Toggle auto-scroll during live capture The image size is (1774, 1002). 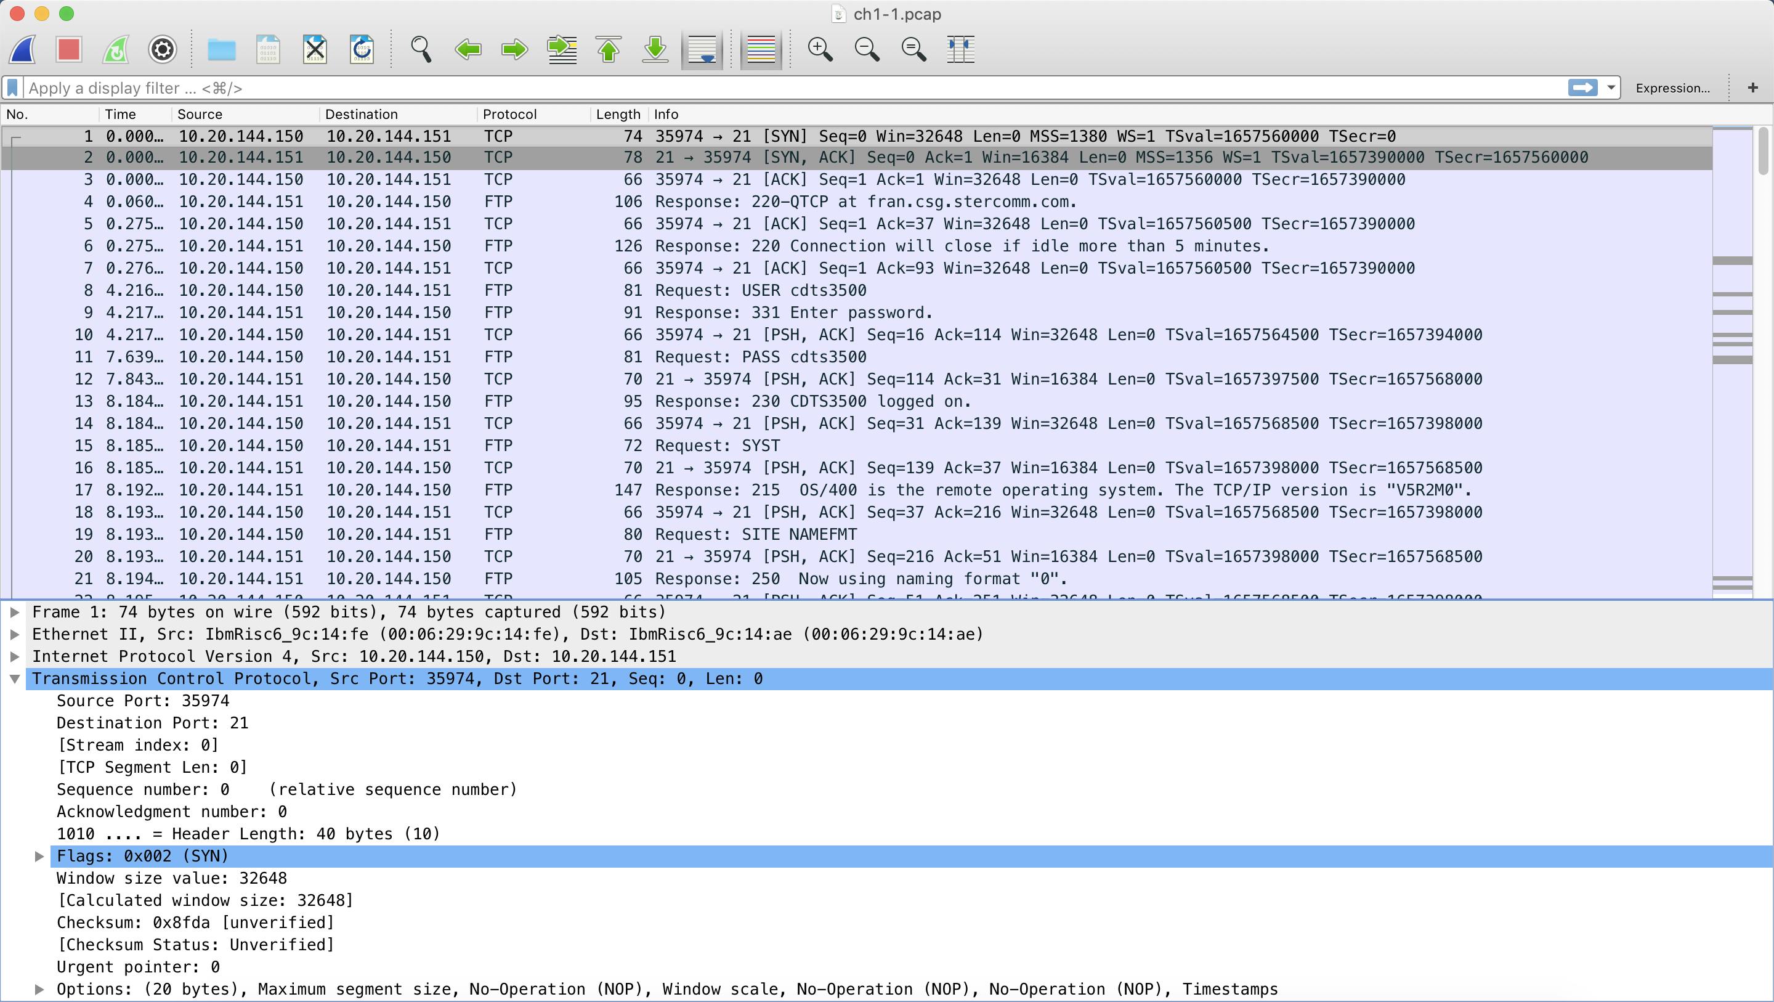click(702, 50)
